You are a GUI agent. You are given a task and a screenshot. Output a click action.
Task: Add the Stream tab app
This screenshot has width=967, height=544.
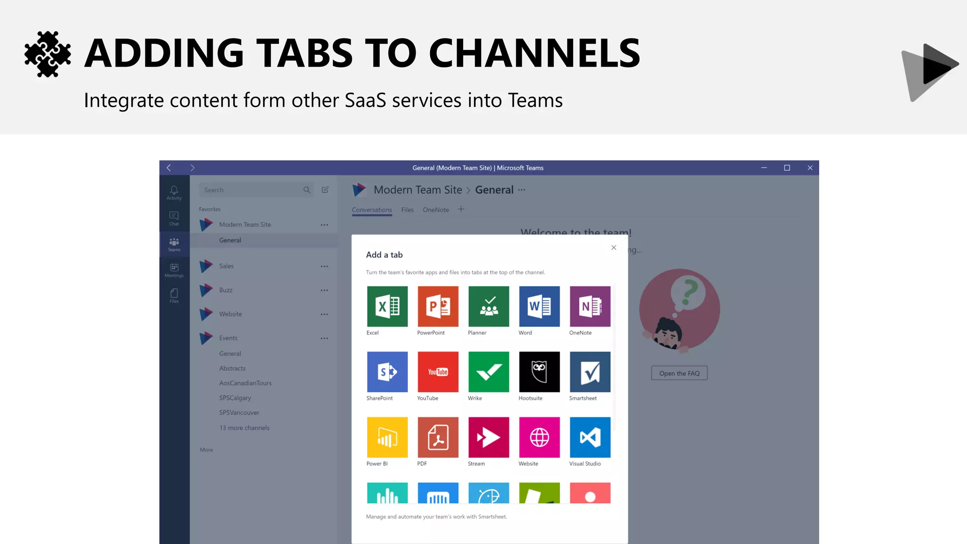tap(489, 437)
